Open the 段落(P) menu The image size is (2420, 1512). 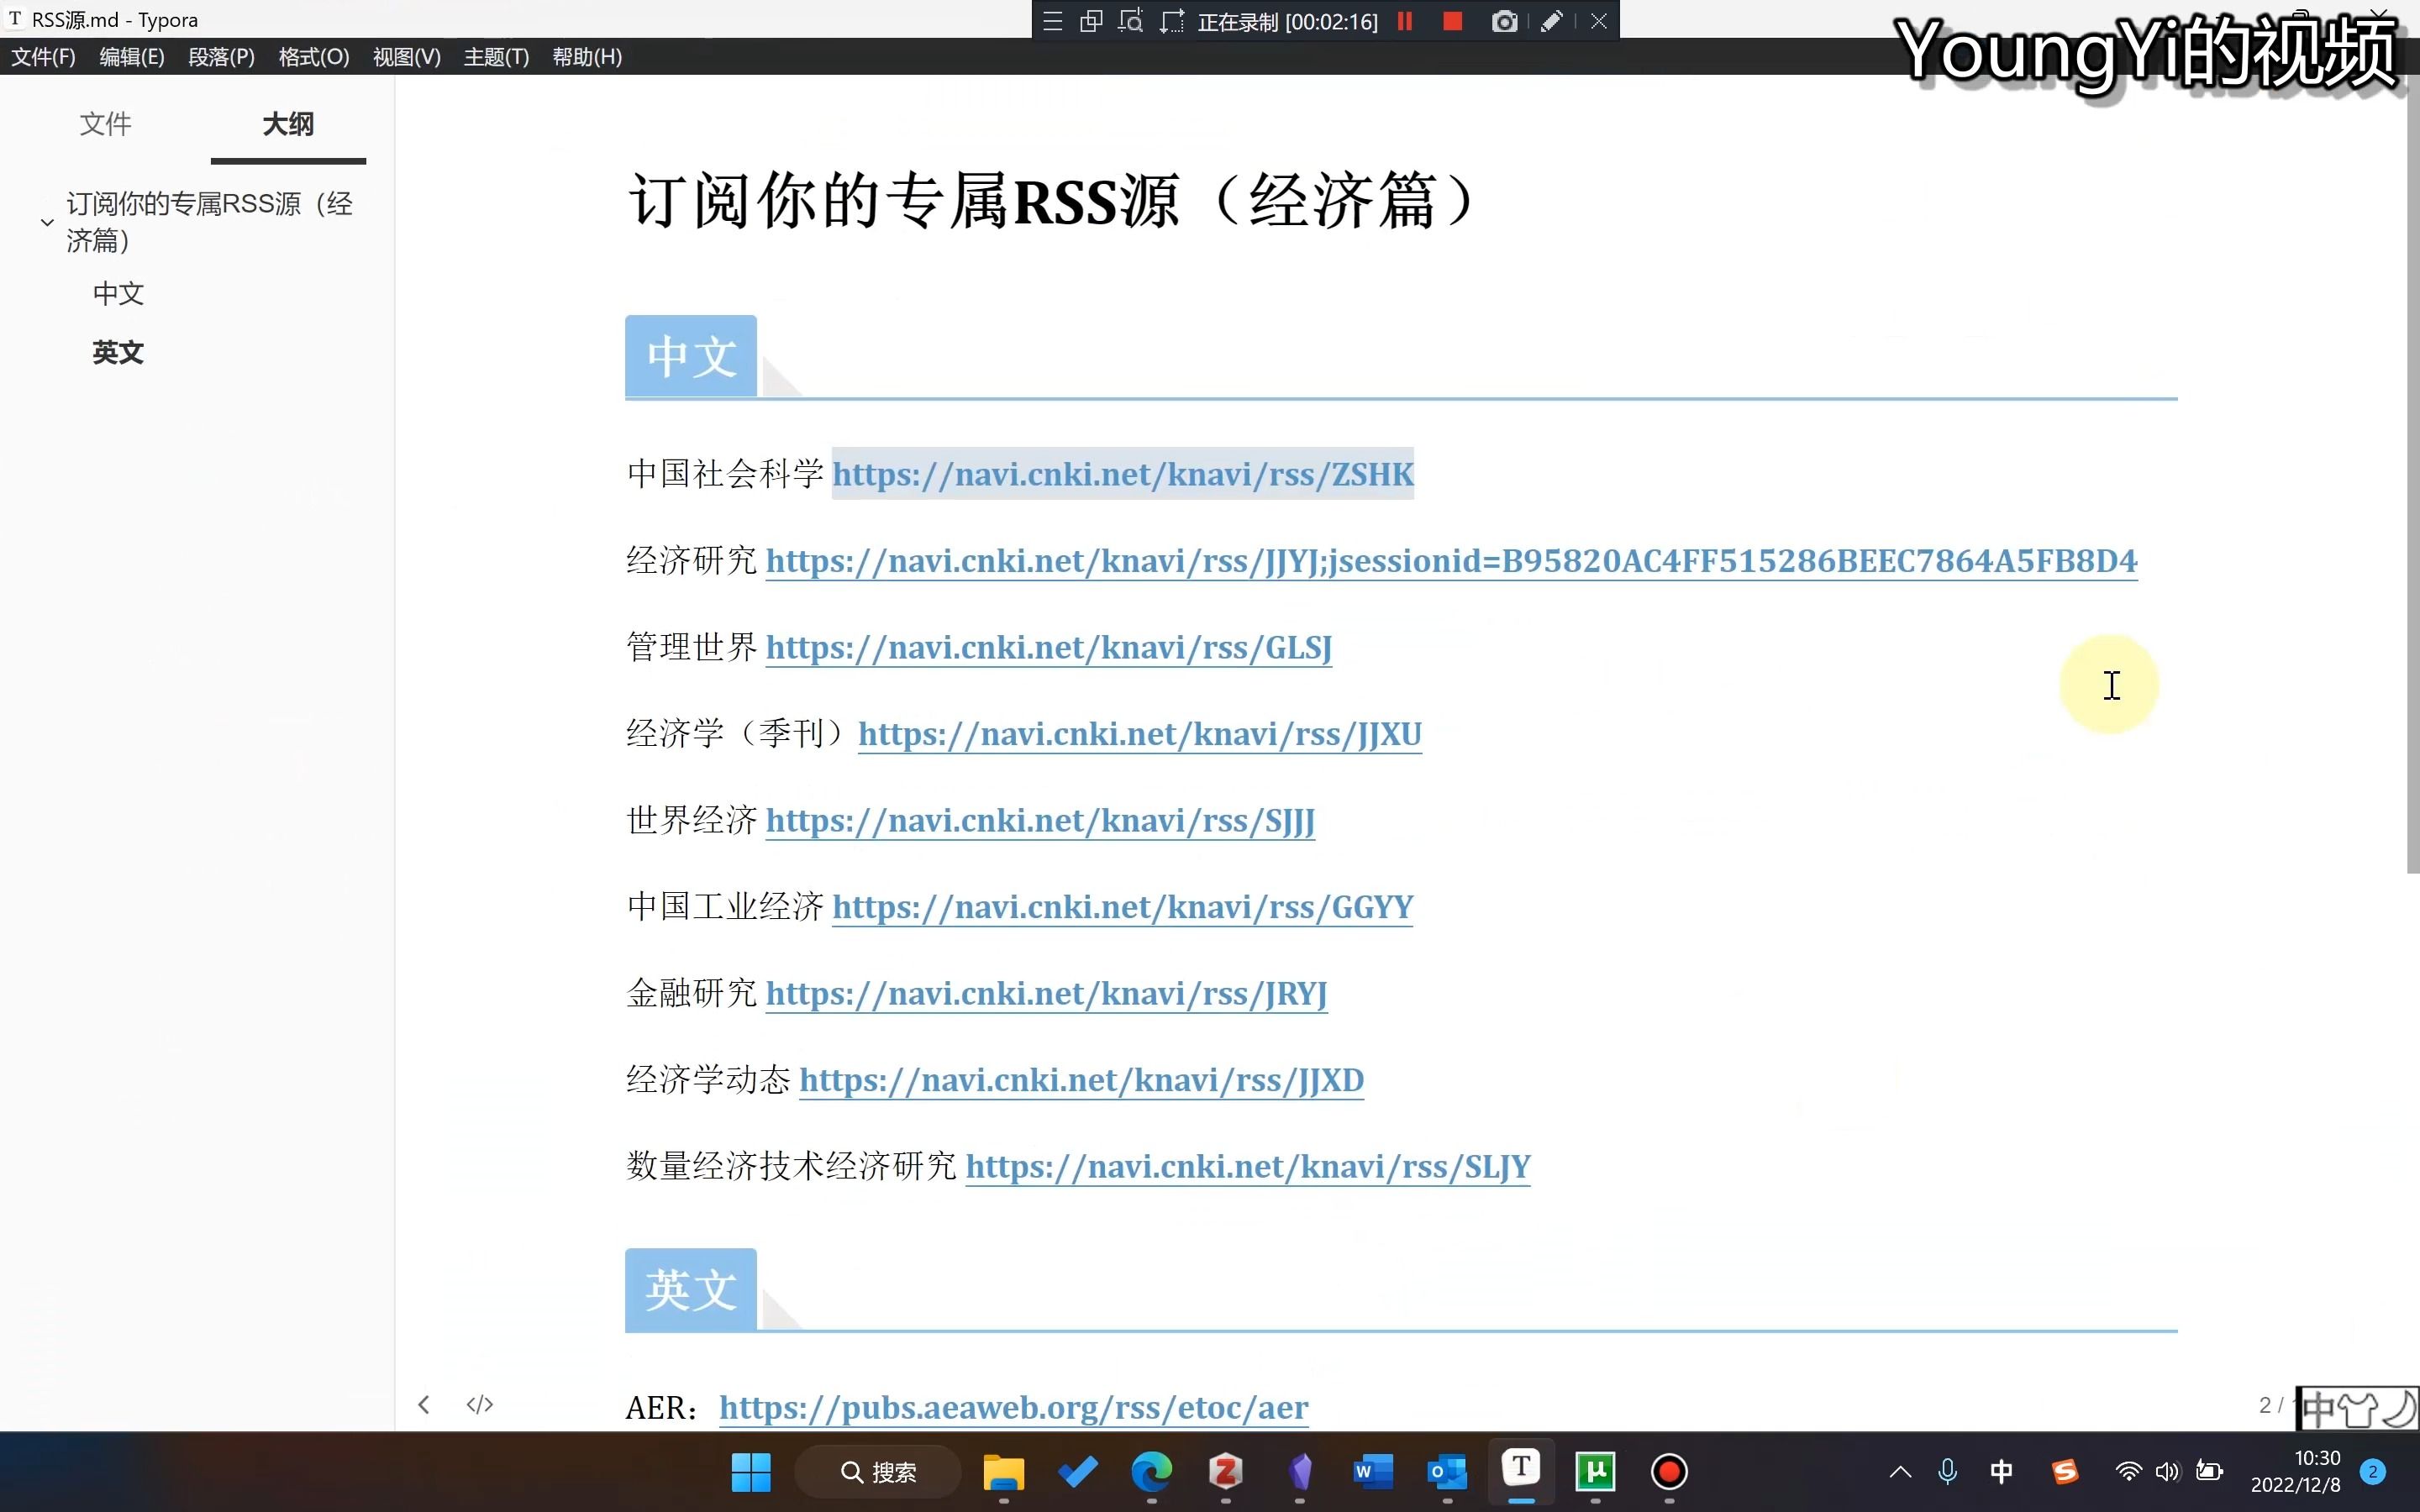[221, 57]
